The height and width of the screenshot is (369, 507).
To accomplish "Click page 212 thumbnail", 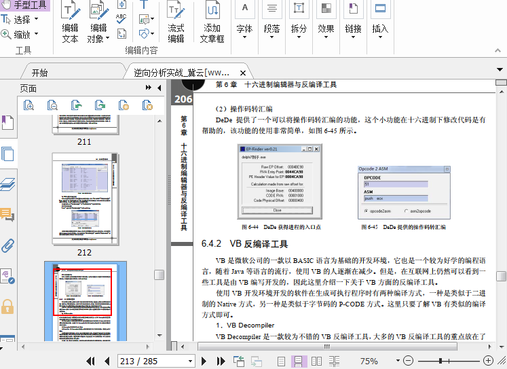I will coord(84,200).
